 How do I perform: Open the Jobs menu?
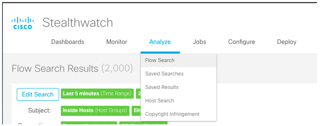199,42
